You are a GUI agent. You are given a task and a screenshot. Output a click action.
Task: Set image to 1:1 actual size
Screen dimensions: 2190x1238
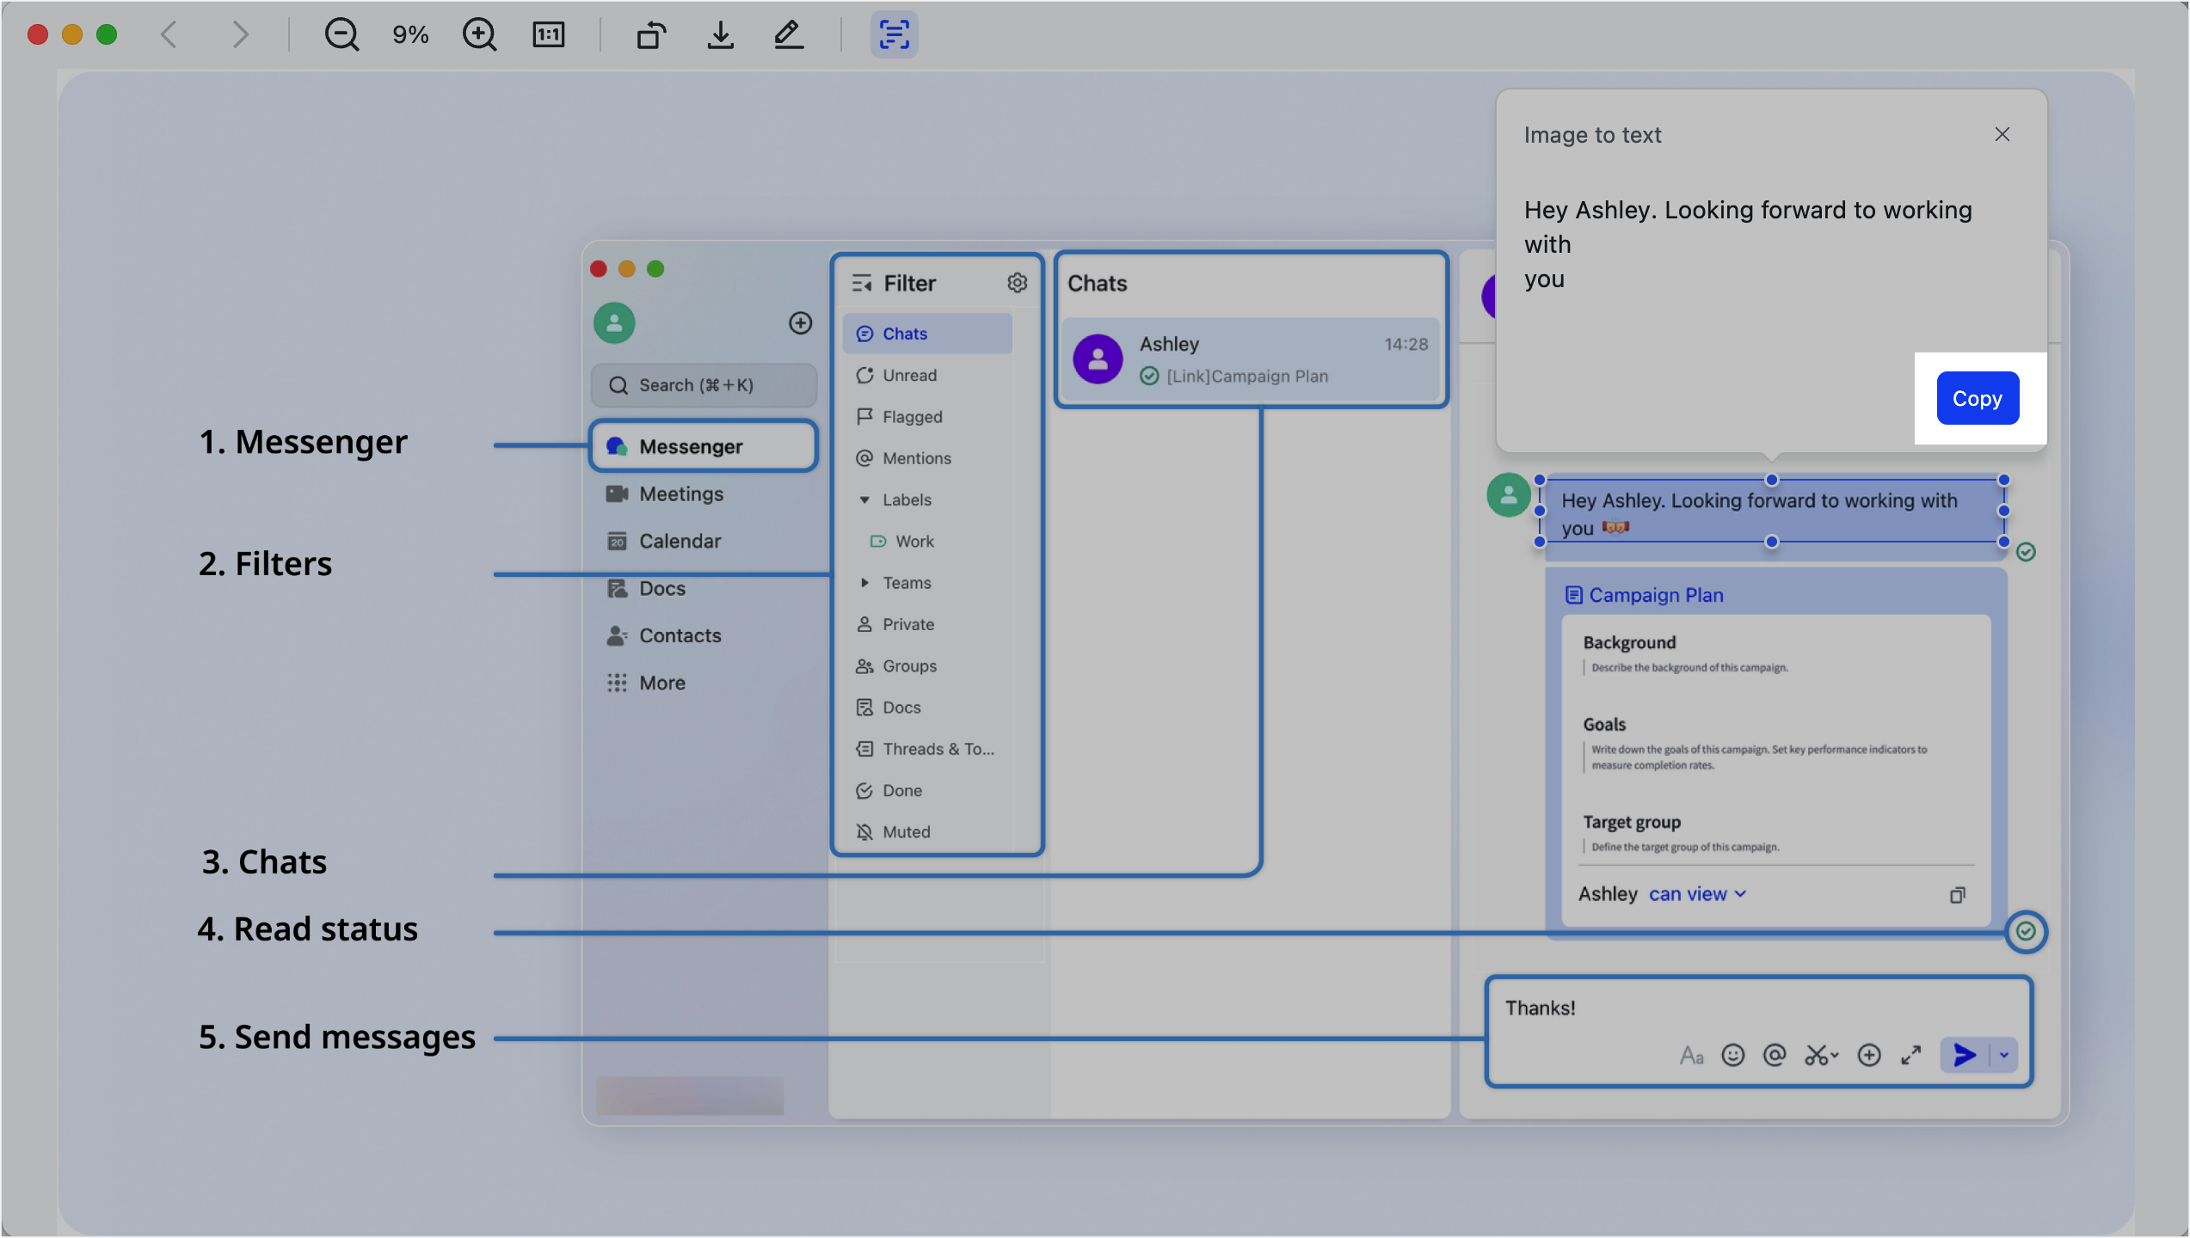tap(548, 34)
